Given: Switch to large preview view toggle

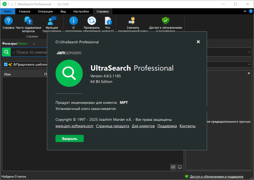Looking at the screenshot, I should 180,167.
